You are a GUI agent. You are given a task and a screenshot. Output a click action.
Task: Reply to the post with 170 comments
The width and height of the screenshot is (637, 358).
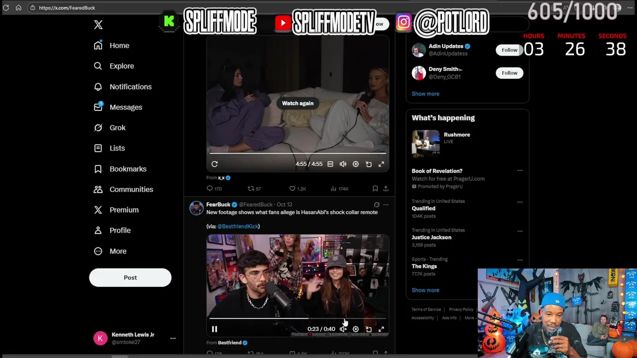point(214,188)
